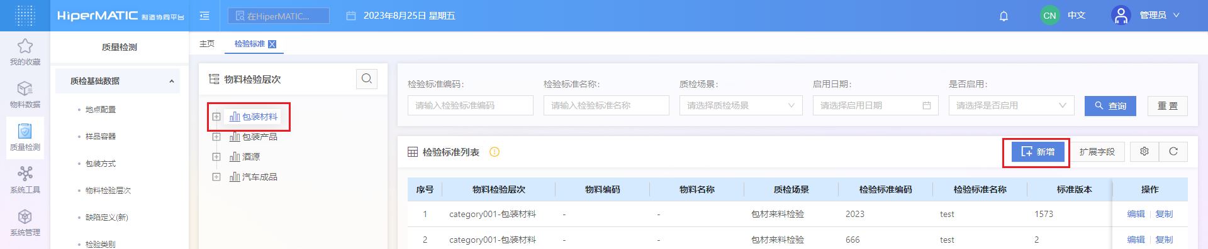The height and width of the screenshot is (249, 1208).
Task: Click the 启用日期 date picker field
Action: [876, 105]
